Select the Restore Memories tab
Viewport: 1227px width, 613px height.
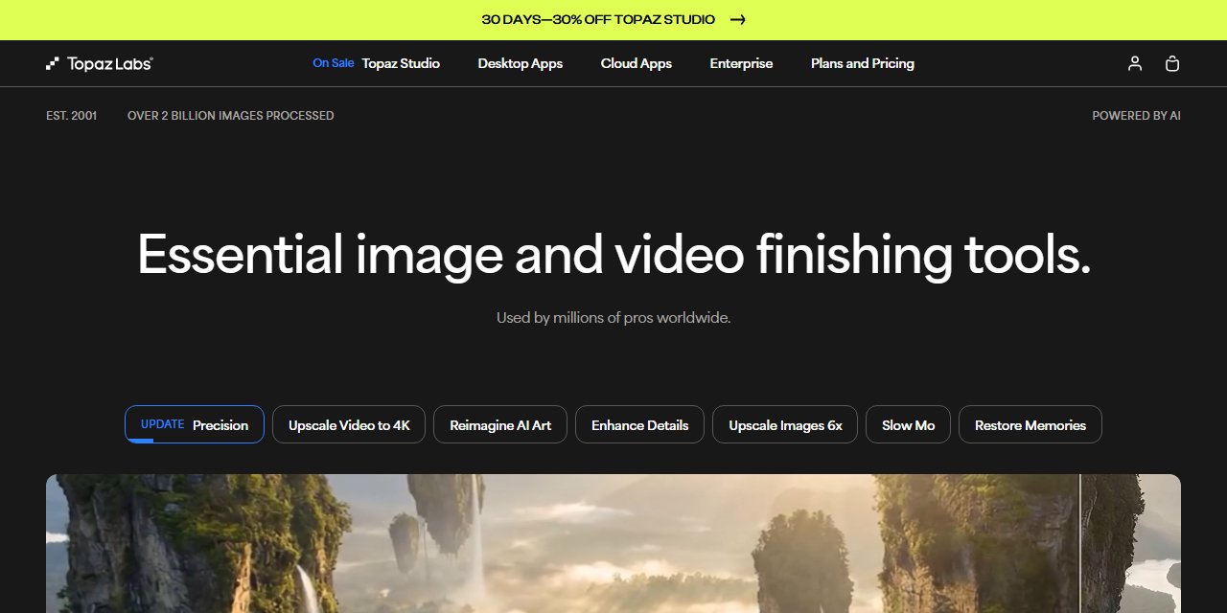(x=1030, y=424)
